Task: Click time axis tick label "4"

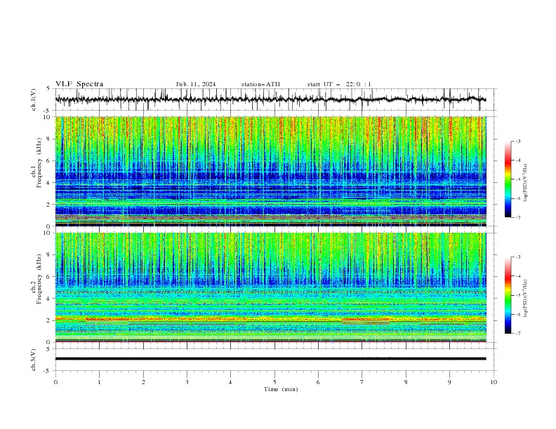Action: [230, 382]
